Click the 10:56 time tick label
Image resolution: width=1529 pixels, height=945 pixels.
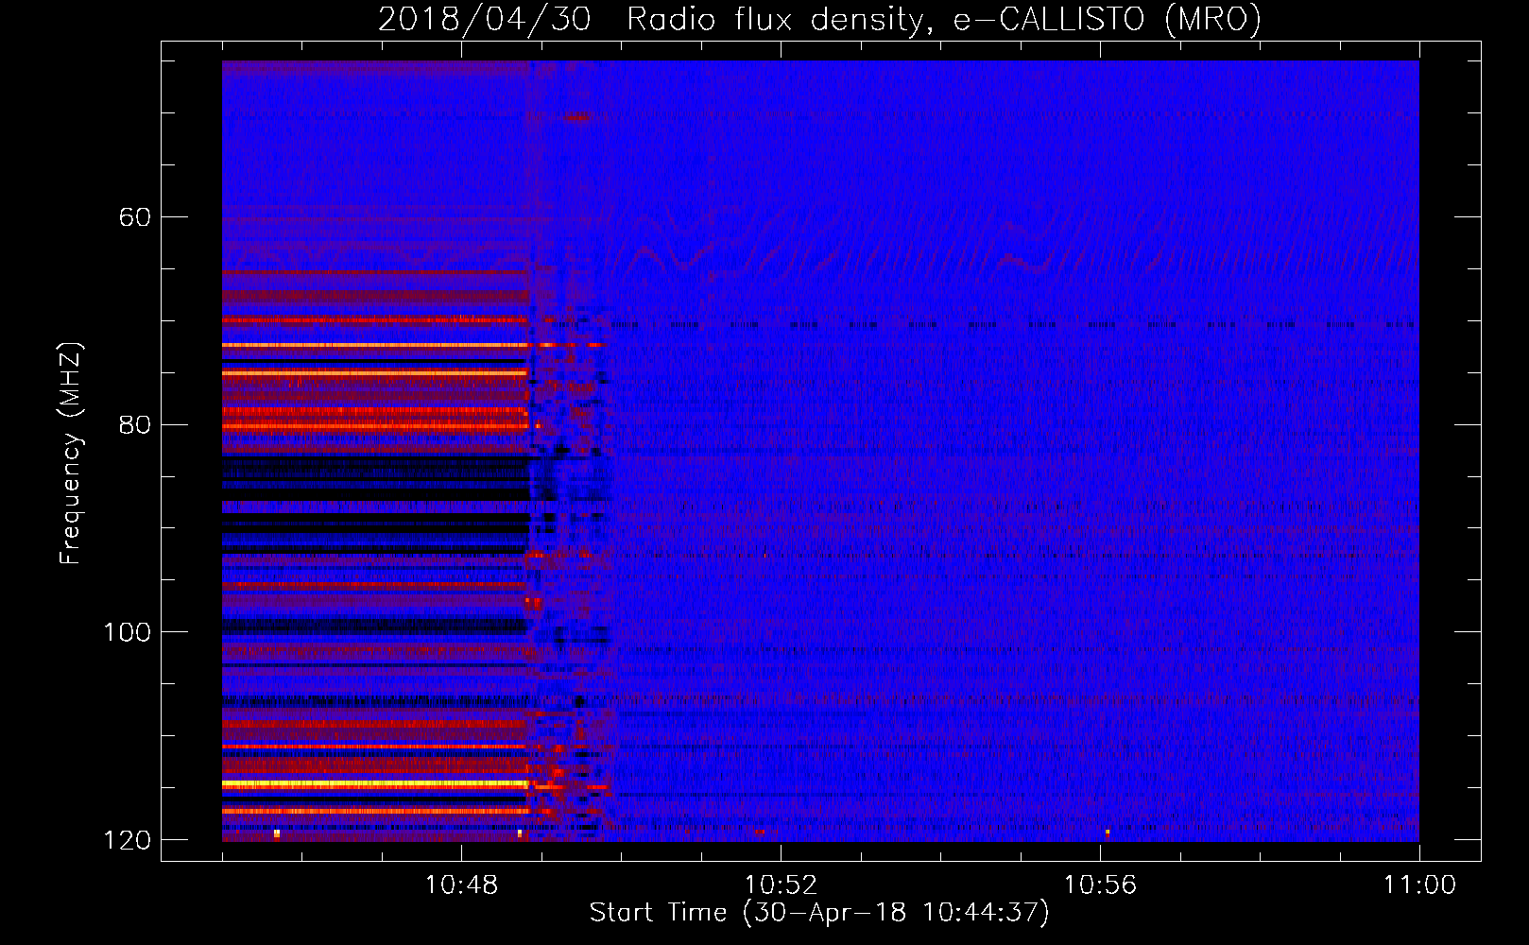point(1100,885)
